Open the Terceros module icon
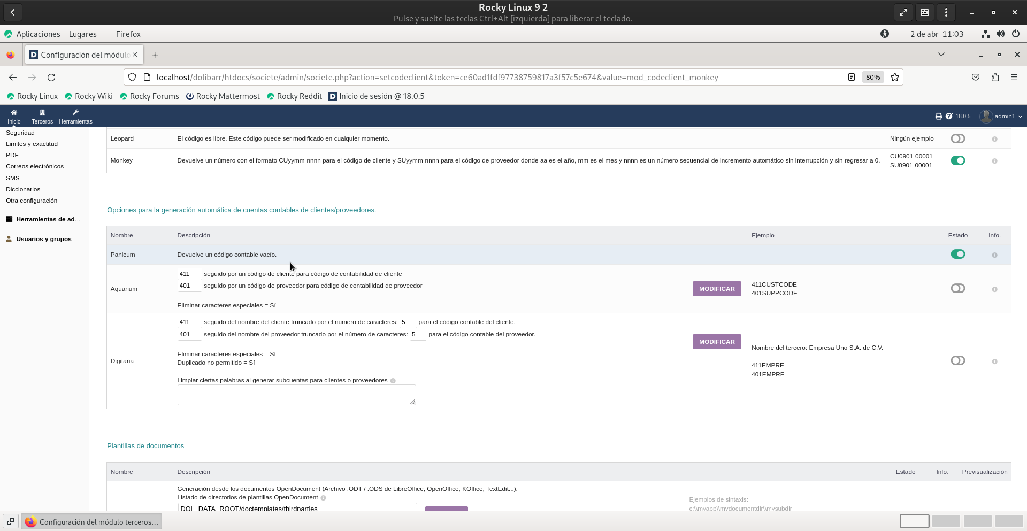The width and height of the screenshot is (1027, 531). coord(42,113)
